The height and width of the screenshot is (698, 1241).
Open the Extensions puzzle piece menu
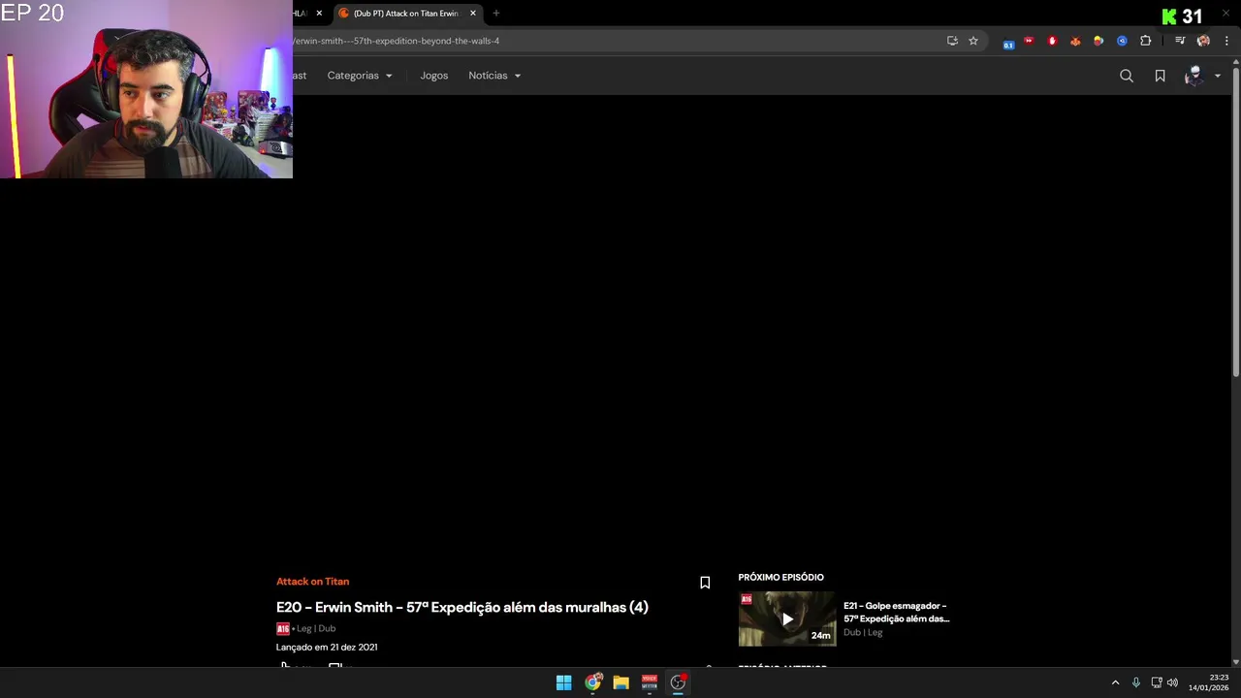1146,41
